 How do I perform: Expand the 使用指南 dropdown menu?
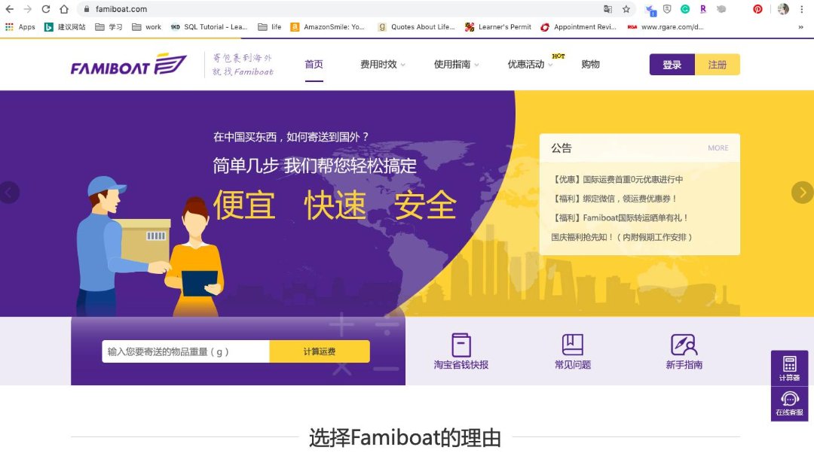pyautogui.click(x=453, y=65)
